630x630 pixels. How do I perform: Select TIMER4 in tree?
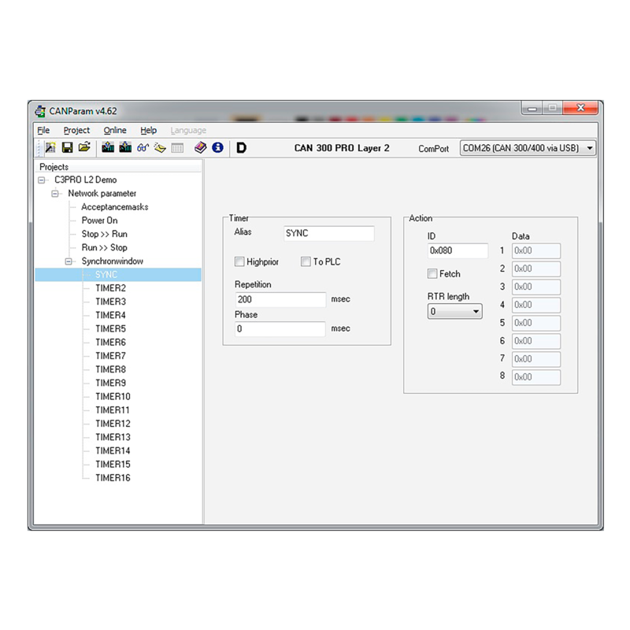[x=110, y=316]
